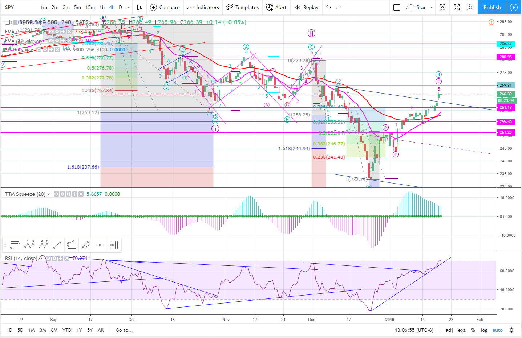The width and height of the screenshot is (522, 338).
Task: Hide the TTM Squeeze indicator
Action: (x=56, y=194)
